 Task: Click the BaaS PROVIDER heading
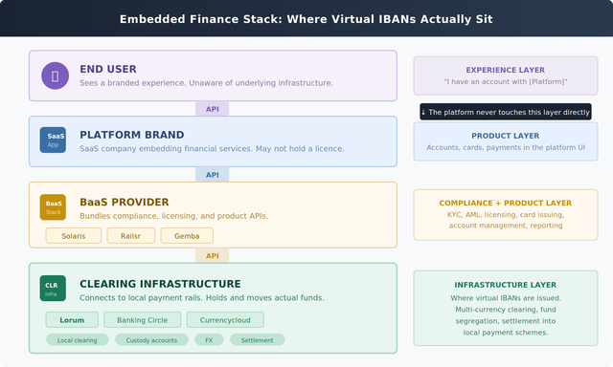coord(125,202)
